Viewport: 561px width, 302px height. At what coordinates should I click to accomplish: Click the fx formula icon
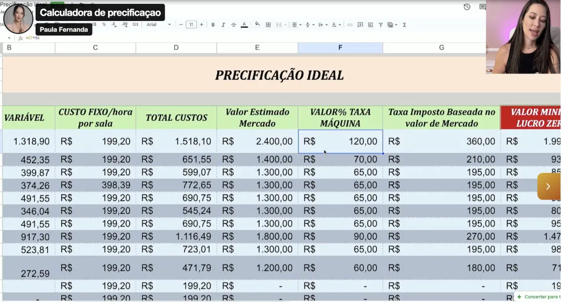[20, 38]
